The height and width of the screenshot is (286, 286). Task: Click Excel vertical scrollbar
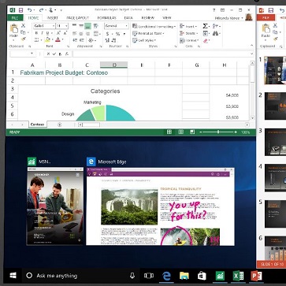(253, 91)
